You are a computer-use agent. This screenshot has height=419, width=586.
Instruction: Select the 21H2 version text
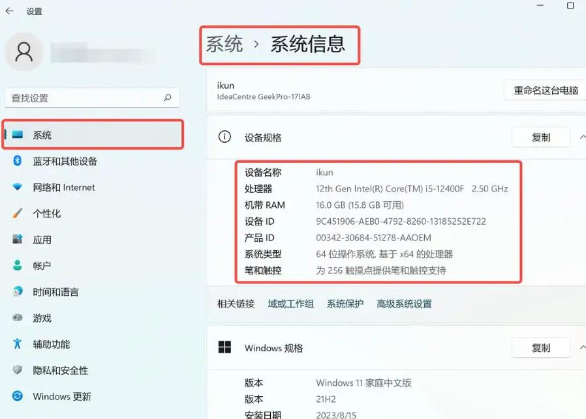326,399
